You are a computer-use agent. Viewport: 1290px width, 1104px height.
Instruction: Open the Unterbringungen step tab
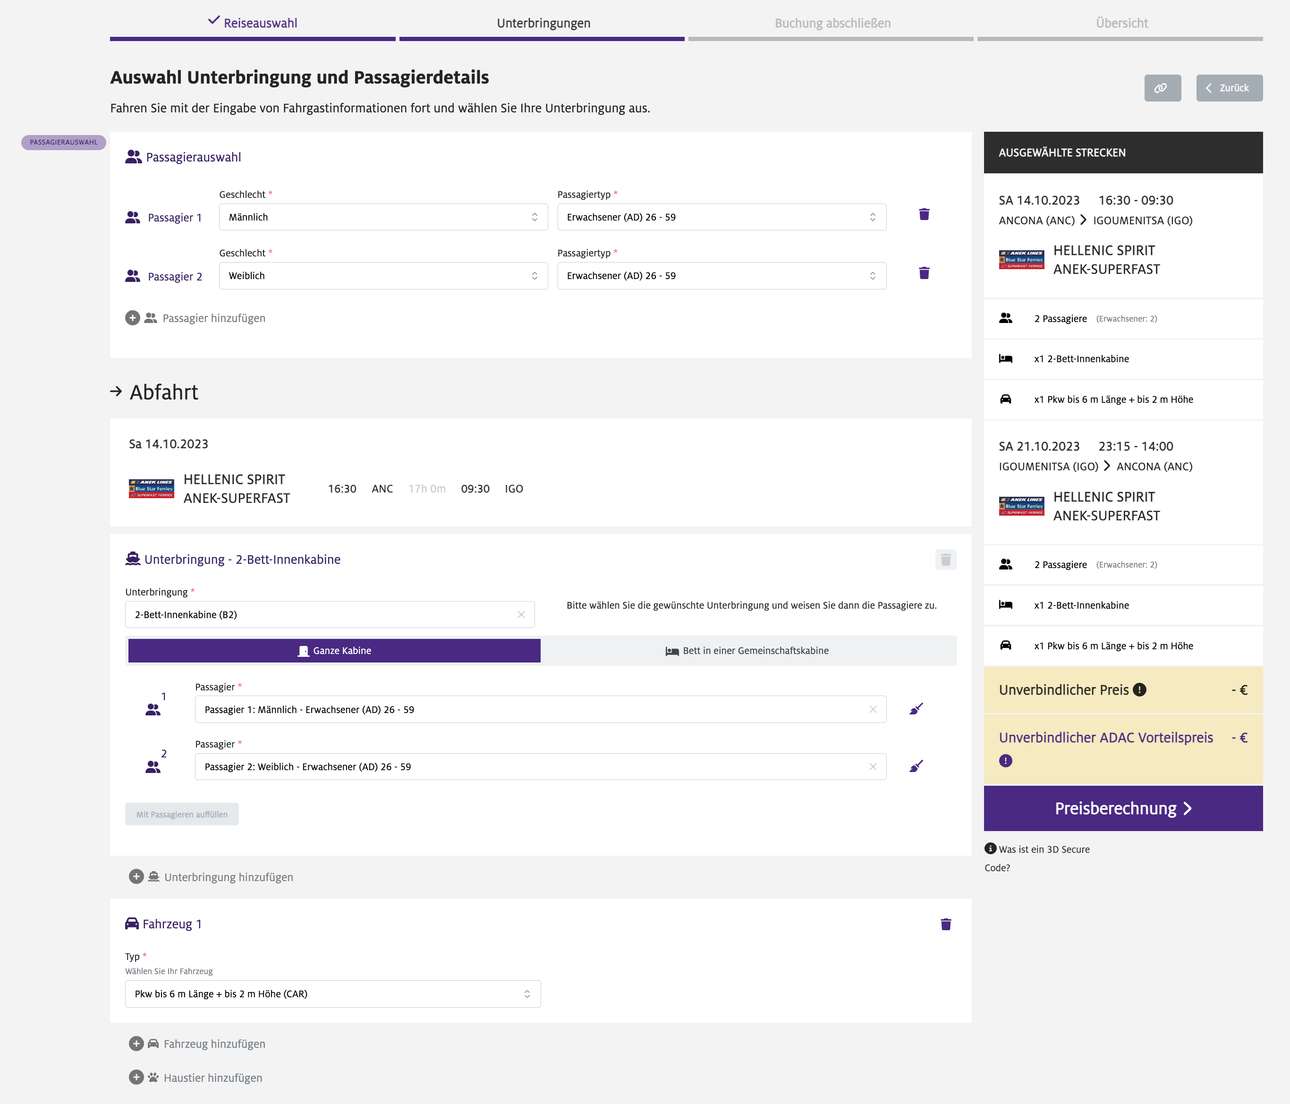tap(543, 23)
